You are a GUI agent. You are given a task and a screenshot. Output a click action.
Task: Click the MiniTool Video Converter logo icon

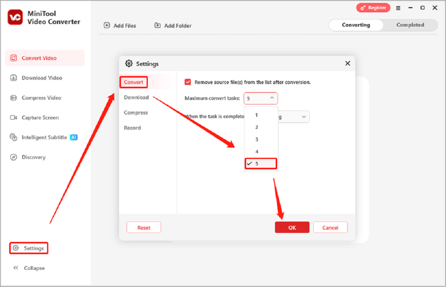15,17
